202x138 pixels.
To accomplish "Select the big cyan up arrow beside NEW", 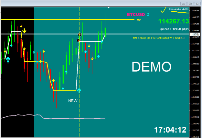I will click(x=79, y=91).
